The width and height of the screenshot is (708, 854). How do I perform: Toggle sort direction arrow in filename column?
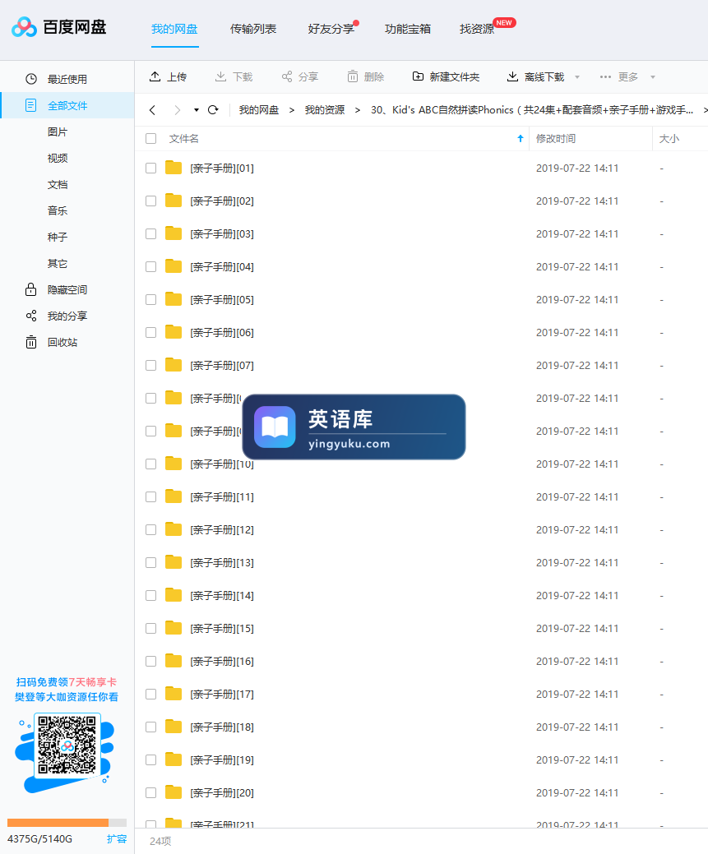[x=521, y=138]
